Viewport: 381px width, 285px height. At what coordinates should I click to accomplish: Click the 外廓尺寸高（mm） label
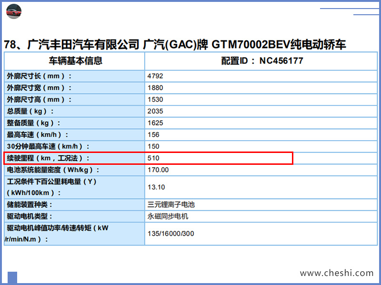pos(39,99)
